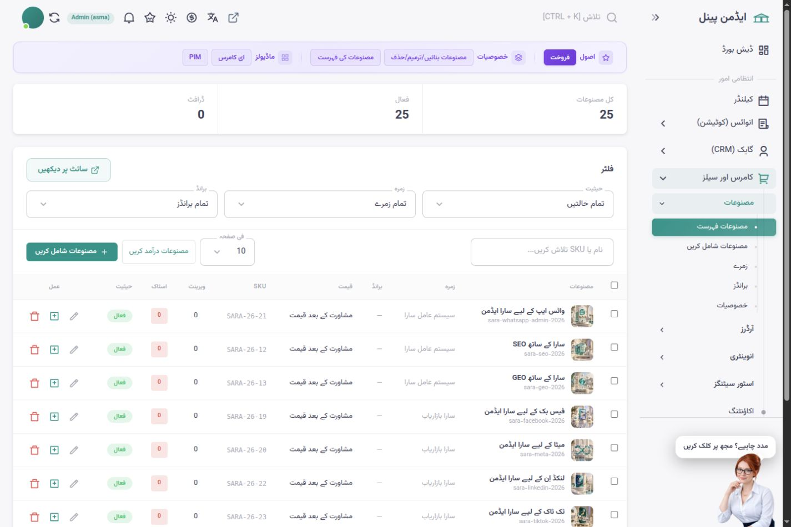Open the تمام حالتیں status filter dropdown
This screenshot has height=527, width=791.
[518, 204]
